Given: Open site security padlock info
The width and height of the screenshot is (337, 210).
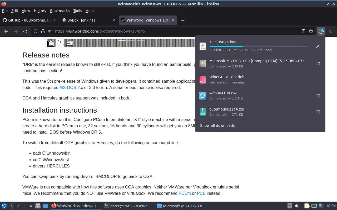Looking at the screenshot, I should click(x=43, y=31).
